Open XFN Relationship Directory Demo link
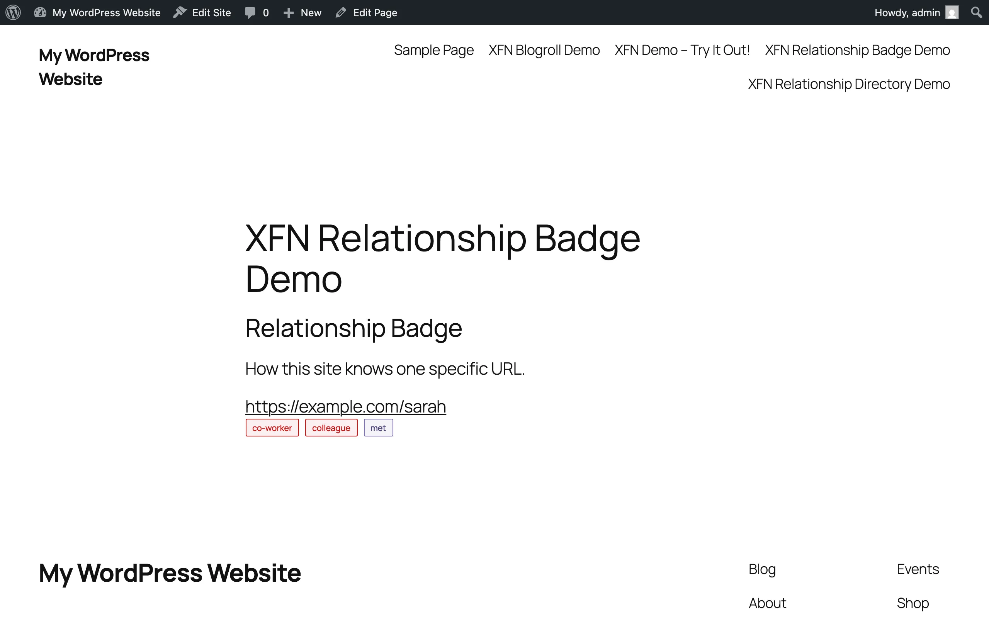 click(x=849, y=84)
